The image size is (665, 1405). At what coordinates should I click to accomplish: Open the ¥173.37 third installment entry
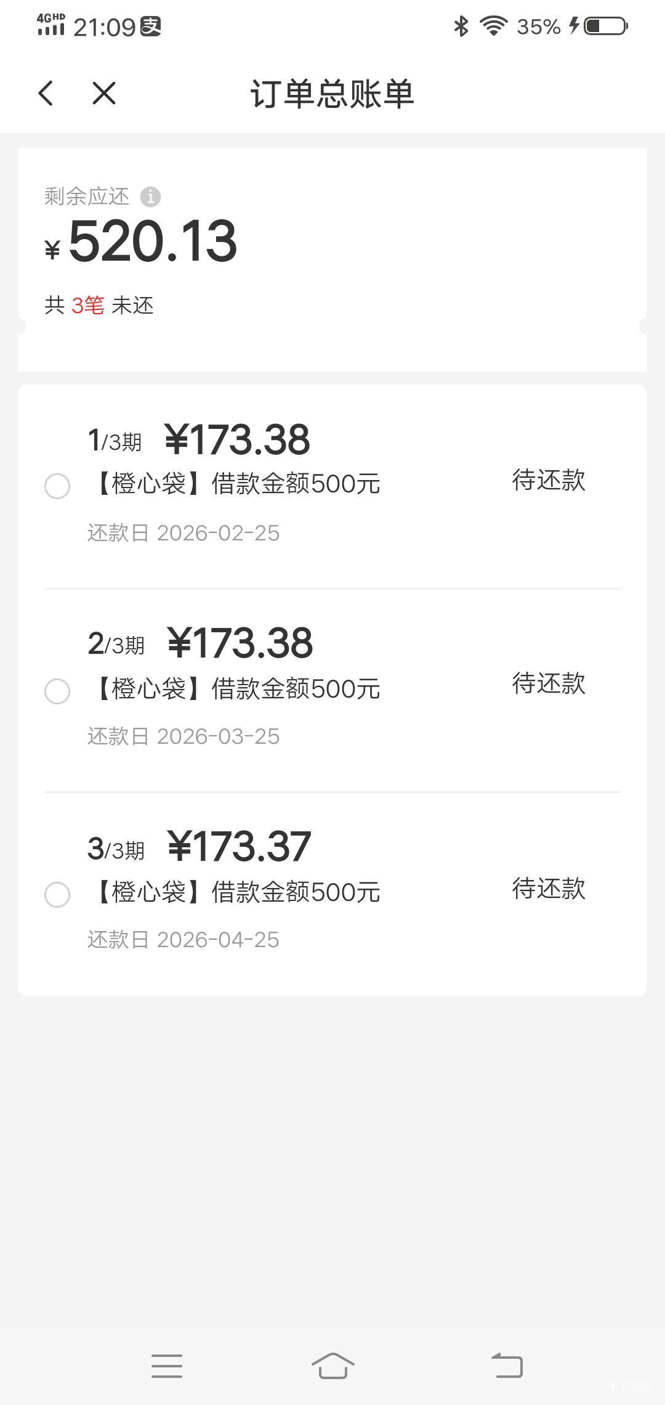click(239, 847)
